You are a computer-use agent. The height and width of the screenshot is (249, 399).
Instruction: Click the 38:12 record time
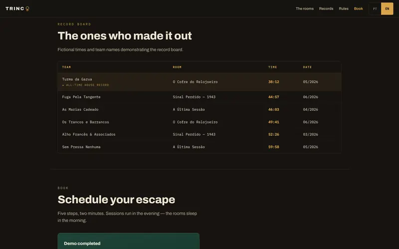coord(273,82)
